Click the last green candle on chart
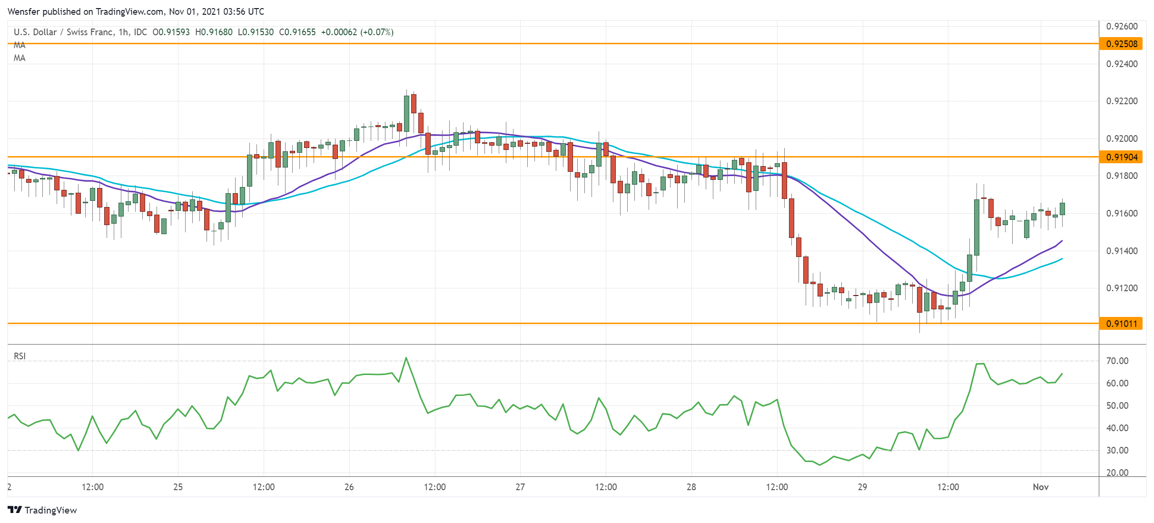This screenshot has height=523, width=1154. 1062,209
